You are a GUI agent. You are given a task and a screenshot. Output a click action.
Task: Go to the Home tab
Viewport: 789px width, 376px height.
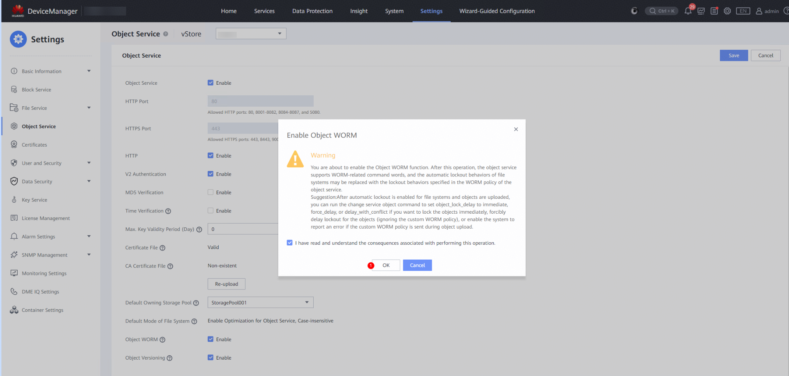228,11
